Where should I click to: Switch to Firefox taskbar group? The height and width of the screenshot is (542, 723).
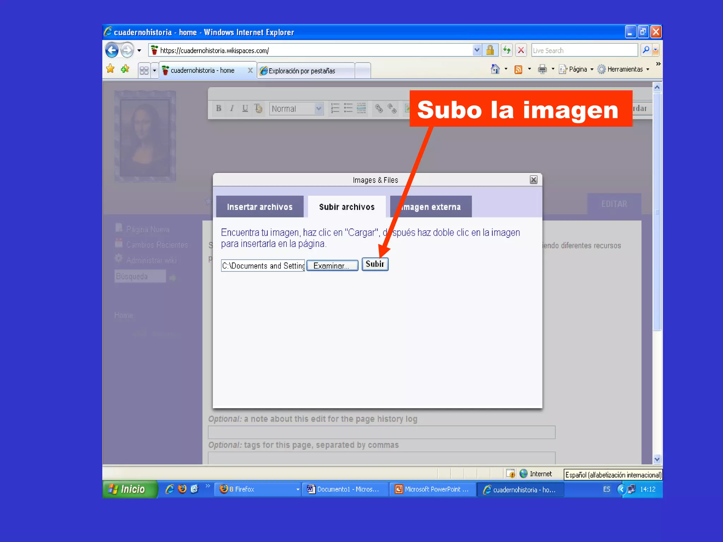258,489
